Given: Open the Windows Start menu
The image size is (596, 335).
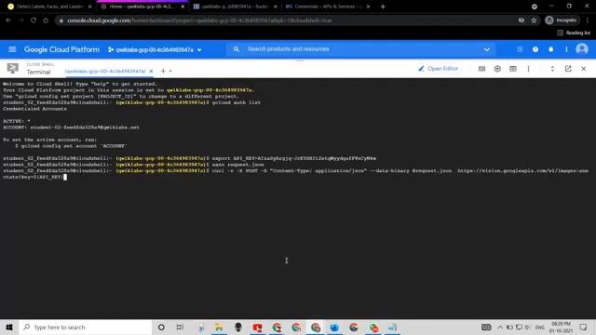Looking at the screenshot, I should point(9,327).
